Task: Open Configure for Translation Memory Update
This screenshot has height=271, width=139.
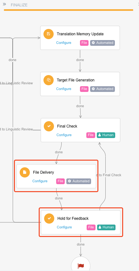Action: pos(64,43)
